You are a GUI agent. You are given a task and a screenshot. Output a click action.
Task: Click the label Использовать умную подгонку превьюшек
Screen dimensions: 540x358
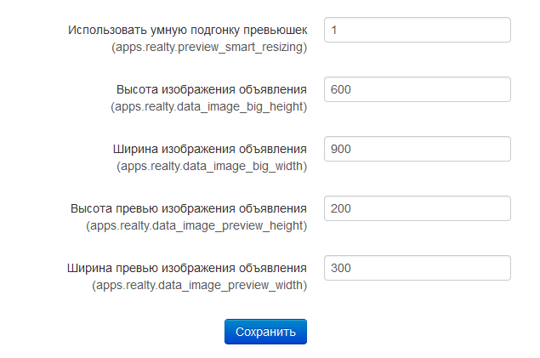click(187, 31)
